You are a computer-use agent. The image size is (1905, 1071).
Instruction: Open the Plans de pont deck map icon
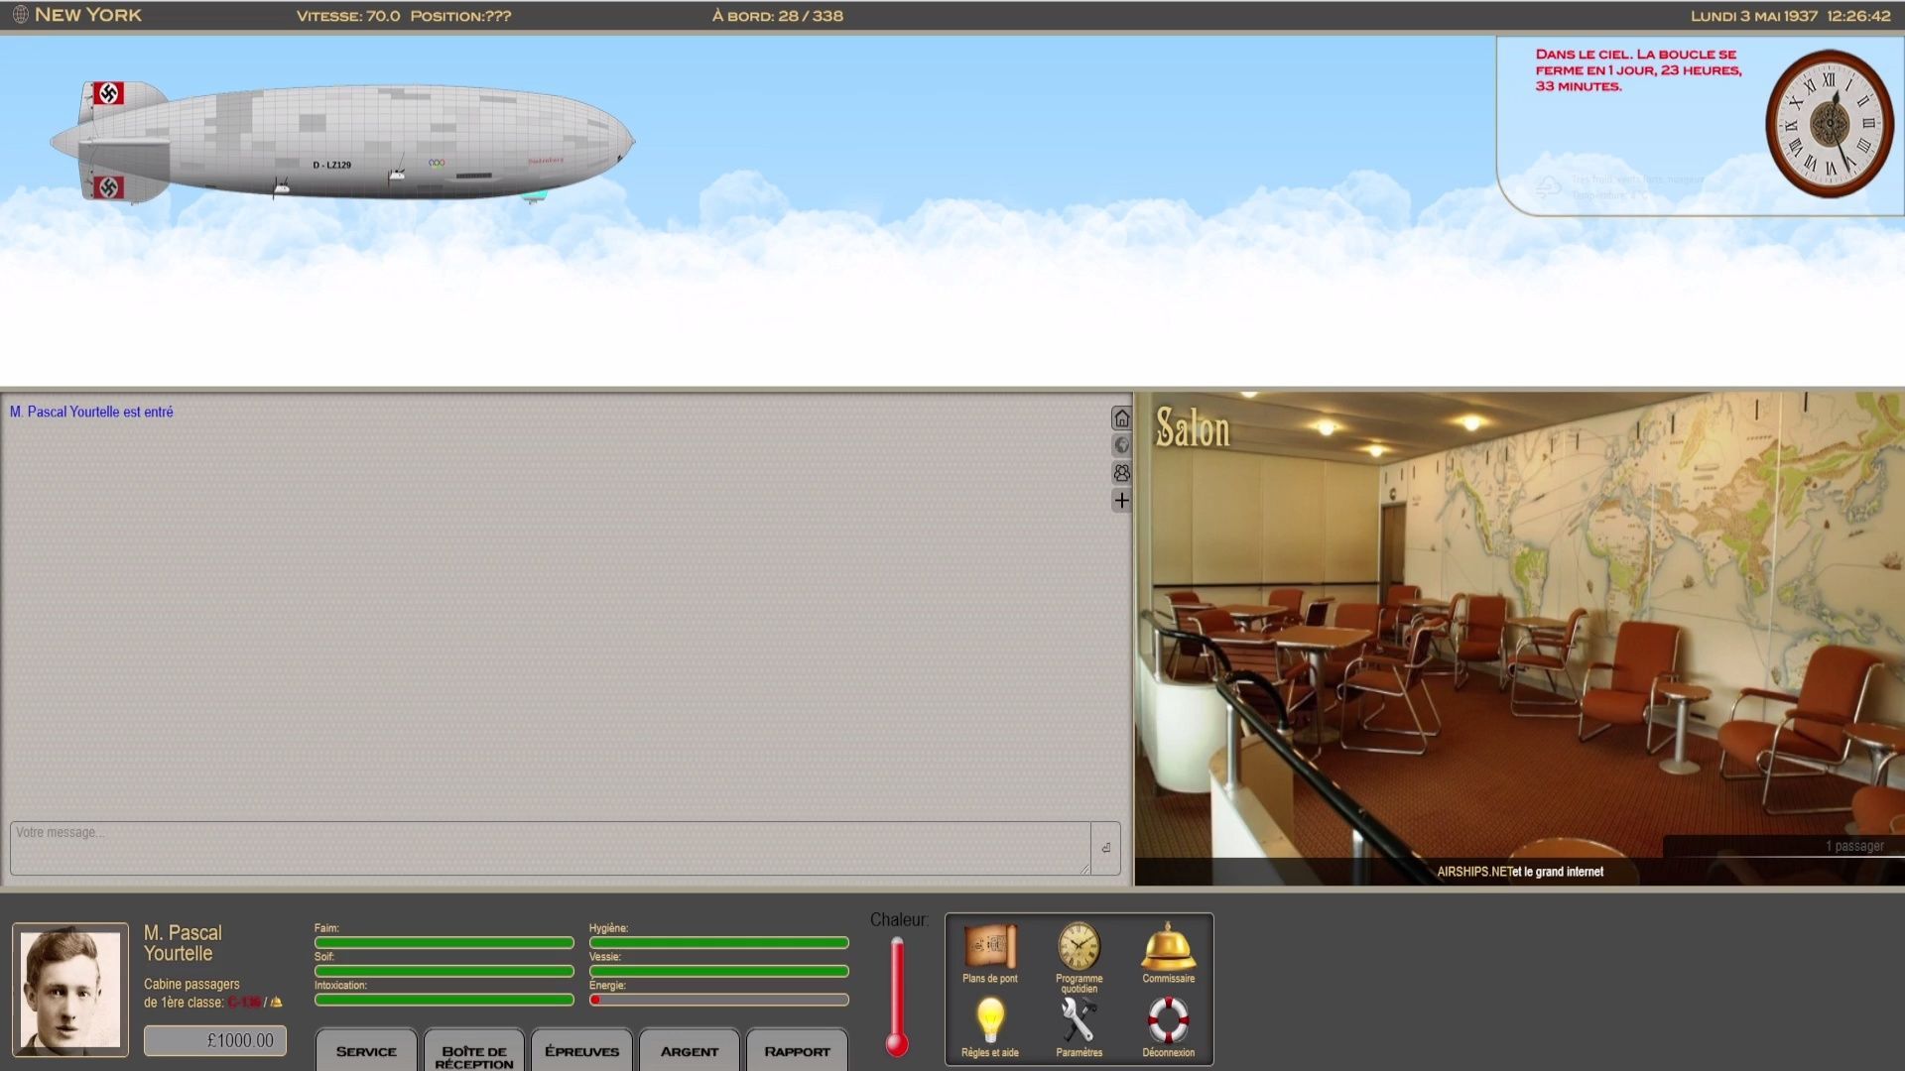989,948
